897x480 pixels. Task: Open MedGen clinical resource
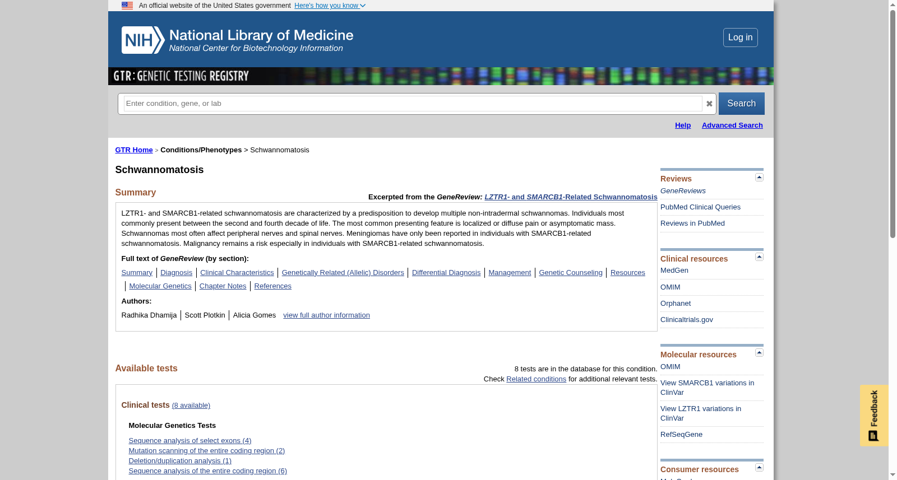coord(674,271)
